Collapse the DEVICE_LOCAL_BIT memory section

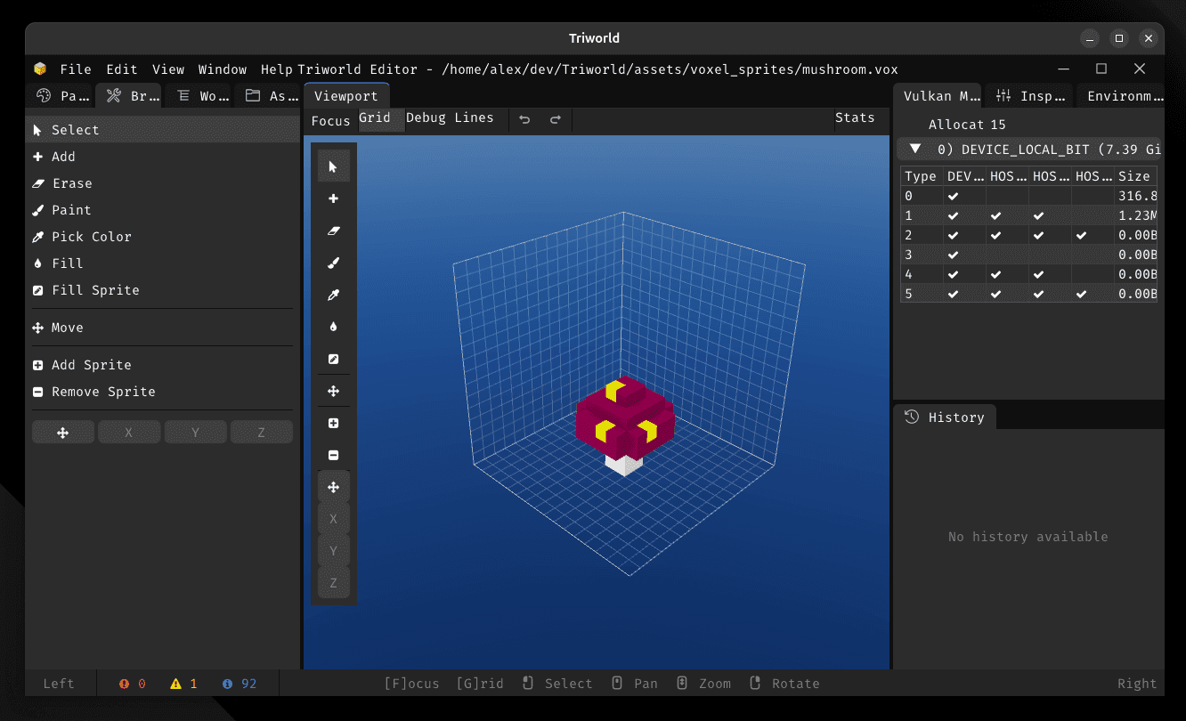(x=914, y=149)
